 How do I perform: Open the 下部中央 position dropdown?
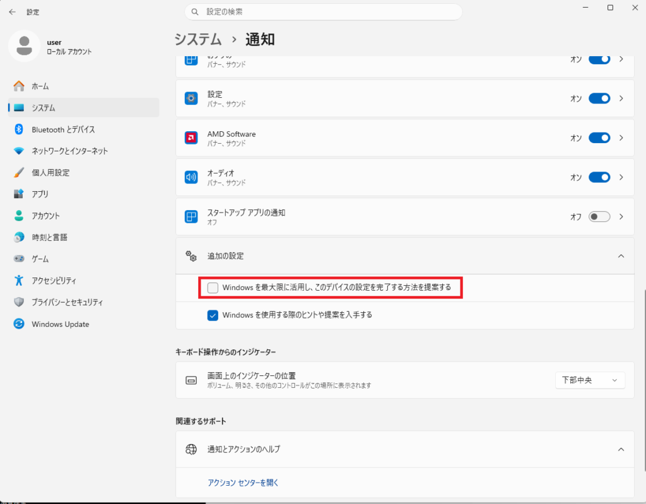[590, 380]
